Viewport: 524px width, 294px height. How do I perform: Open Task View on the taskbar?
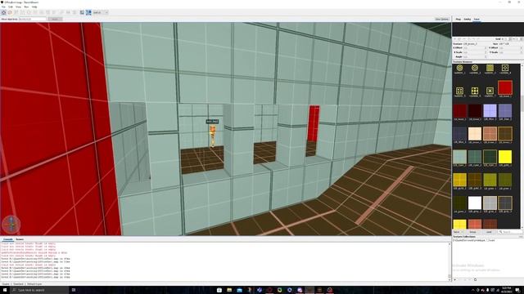(x=74, y=290)
